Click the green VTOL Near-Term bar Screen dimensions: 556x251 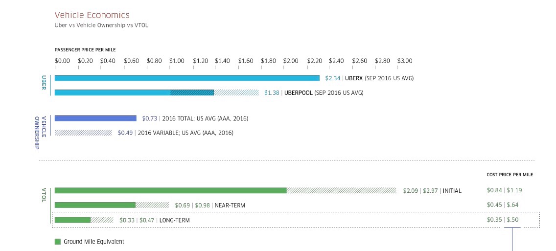[x=95, y=205]
